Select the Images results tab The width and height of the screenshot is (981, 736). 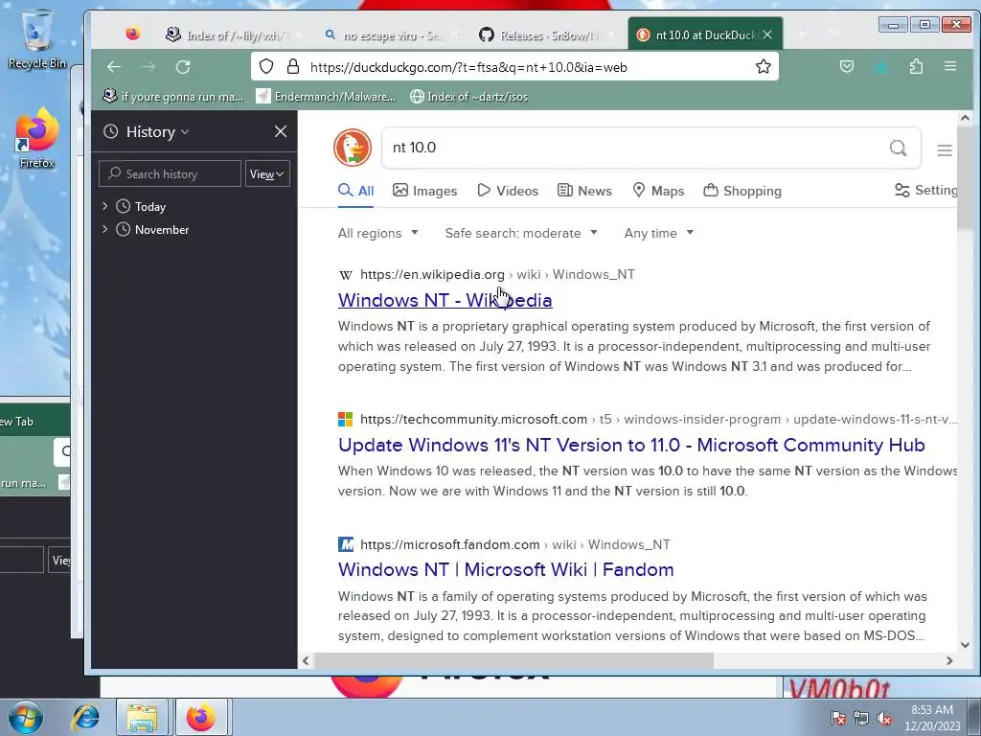point(424,191)
